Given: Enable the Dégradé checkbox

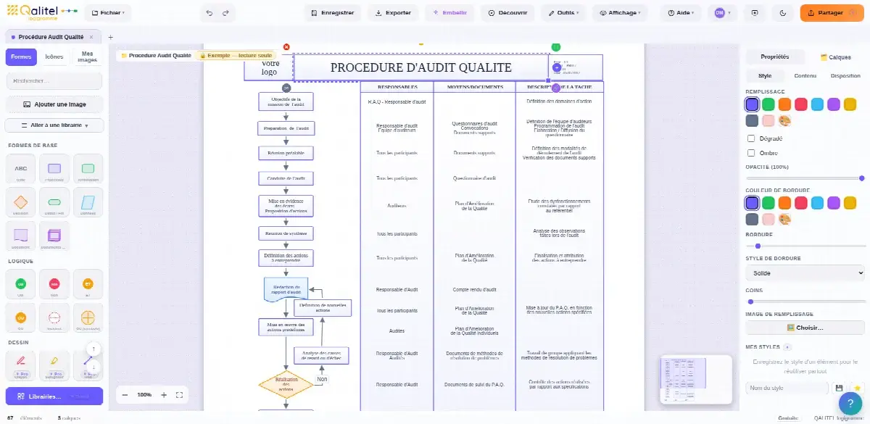Looking at the screenshot, I should [x=751, y=138].
